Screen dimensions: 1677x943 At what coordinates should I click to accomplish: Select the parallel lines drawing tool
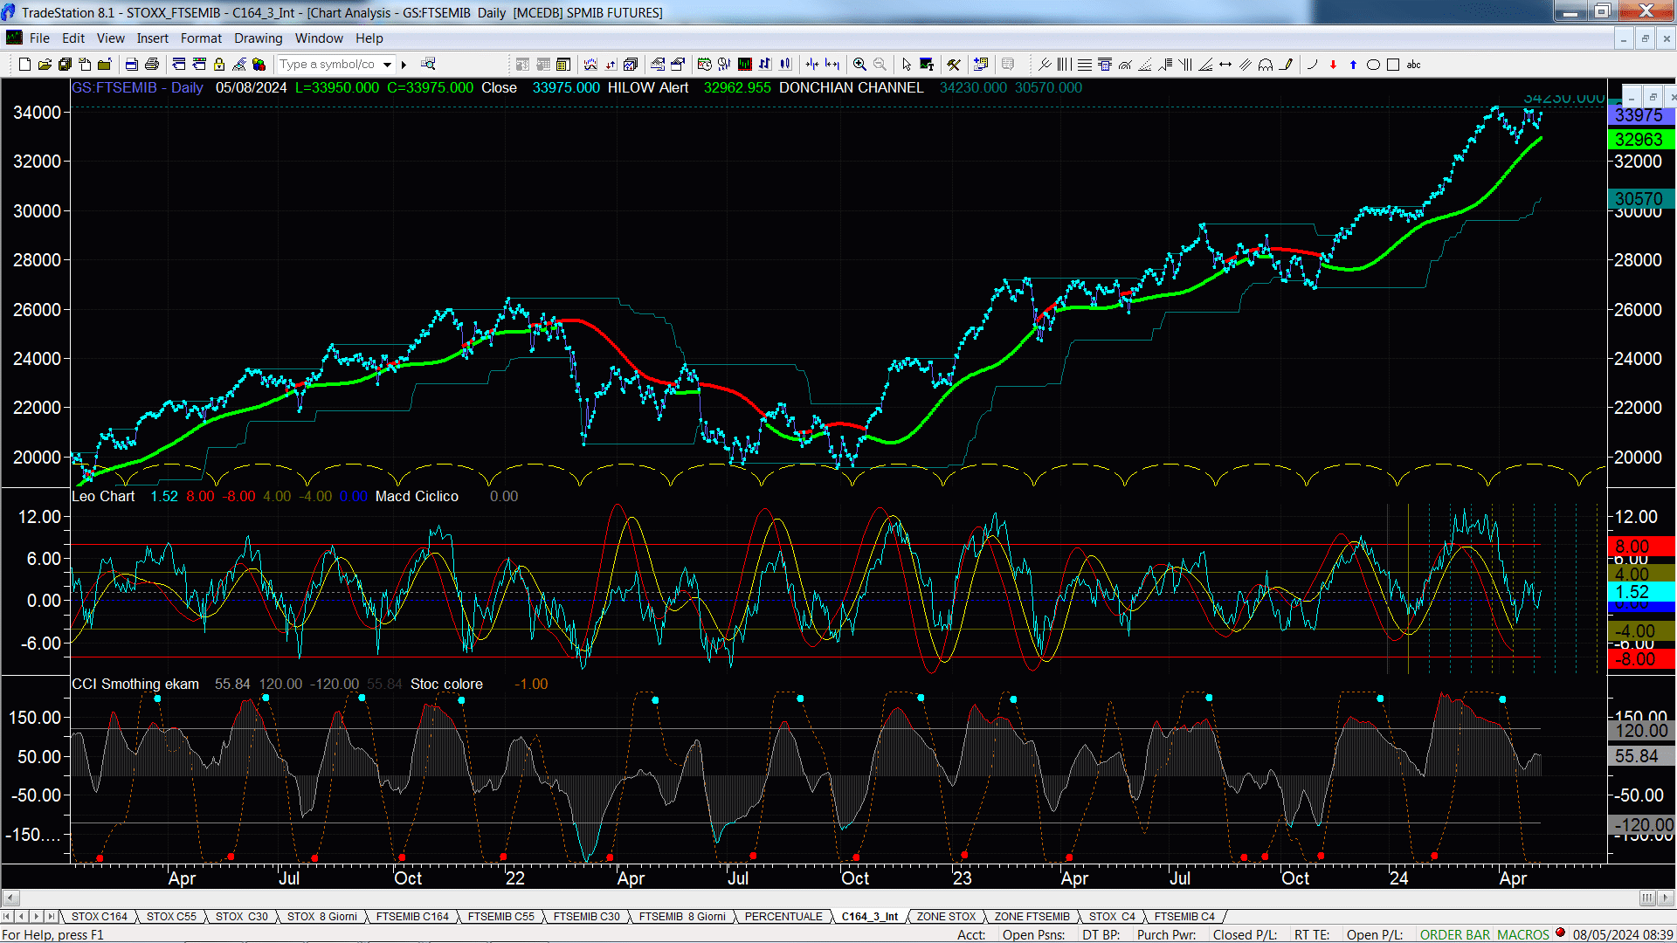click(x=1246, y=65)
